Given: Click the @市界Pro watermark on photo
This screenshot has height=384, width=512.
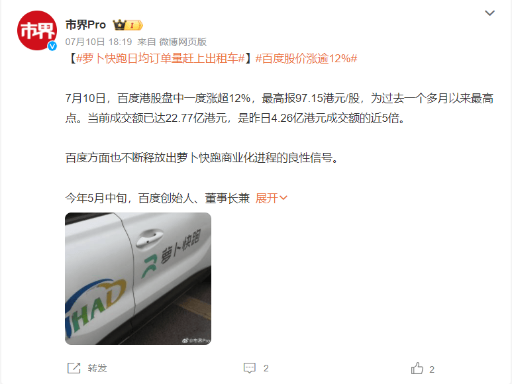Looking at the screenshot, I should (196, 340).
